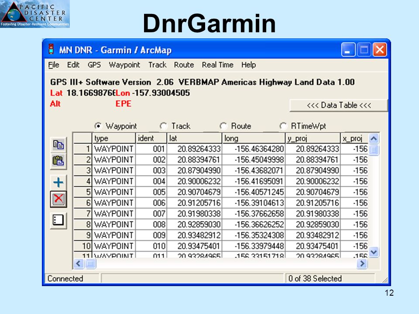The image size is (419, 314).
Task: Click the <<< Data Table <<< button
Action: [x=339, y=105]
